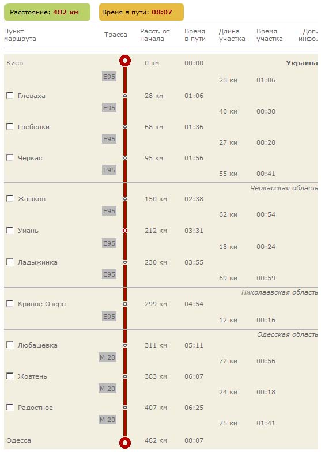
Task: Enable the Любашевка checkbox
Action: click(x=10, y=345)
